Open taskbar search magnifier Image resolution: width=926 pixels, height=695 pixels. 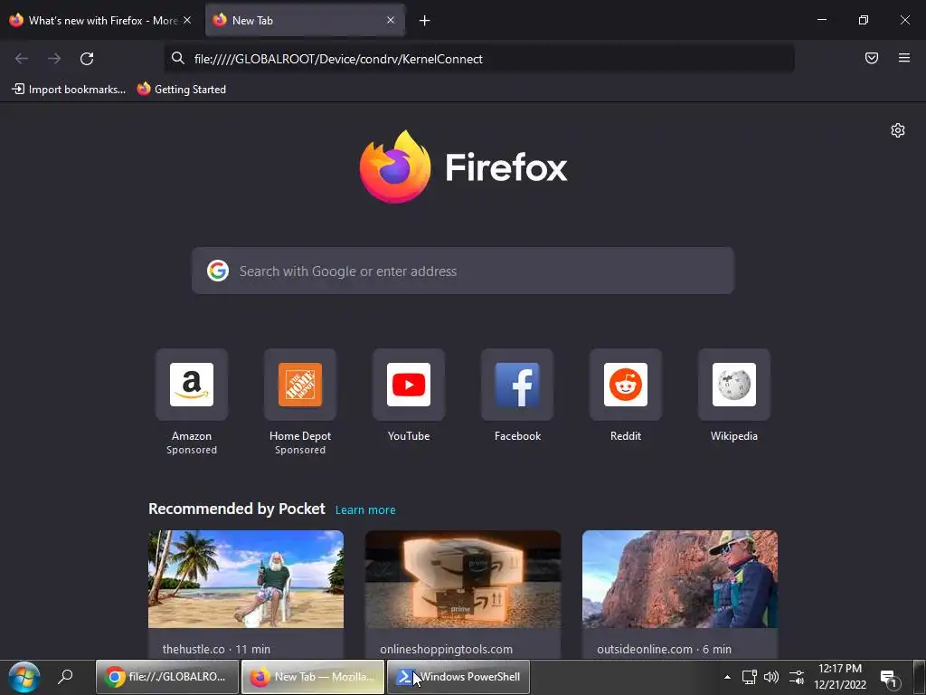coord(65,677)
